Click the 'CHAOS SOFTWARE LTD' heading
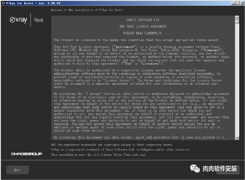Viewport: 245px width, 180px height. (143, 20)
